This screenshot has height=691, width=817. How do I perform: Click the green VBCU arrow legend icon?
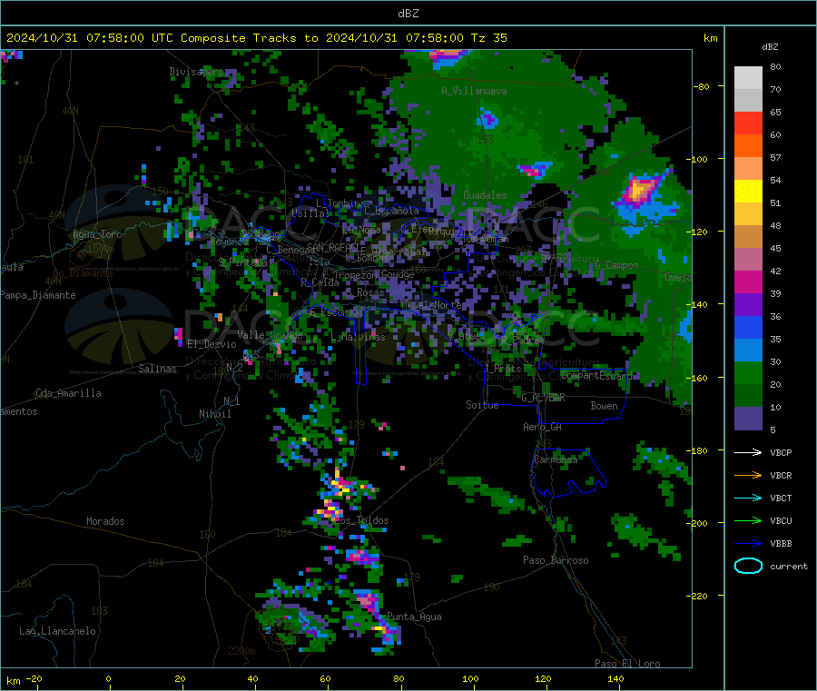click(x=748, y=520)
